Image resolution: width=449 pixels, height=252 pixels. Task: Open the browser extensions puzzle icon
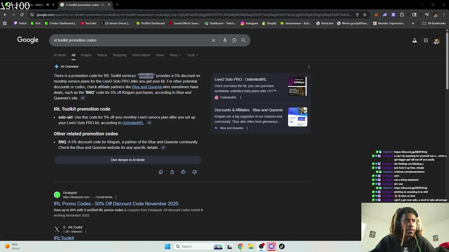402,15
